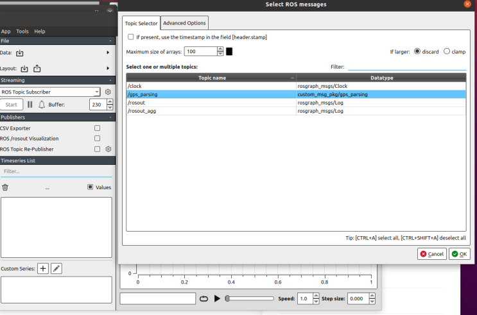
Task: Toggle loop playback icon
Action: (x=204, y=298)
